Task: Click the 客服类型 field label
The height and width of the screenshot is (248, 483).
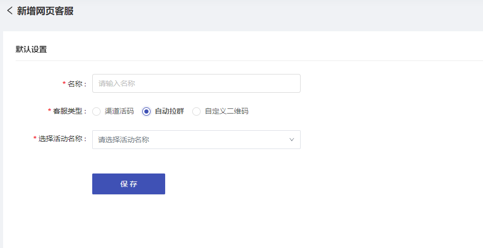Action: (67, 111)
